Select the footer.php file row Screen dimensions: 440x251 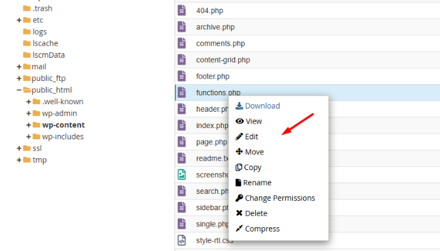212,77
